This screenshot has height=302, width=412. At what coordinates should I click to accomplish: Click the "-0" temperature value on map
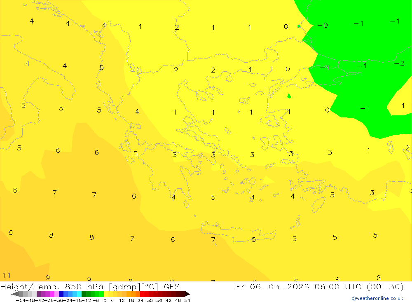point(323,25)
